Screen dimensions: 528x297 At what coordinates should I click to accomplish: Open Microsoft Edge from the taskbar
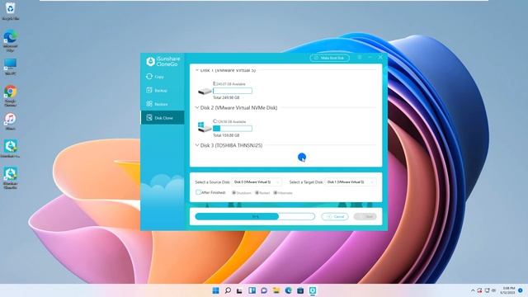coord(288,290)
